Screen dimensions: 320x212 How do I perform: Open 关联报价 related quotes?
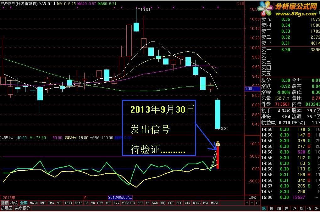(x=22, y=208)
